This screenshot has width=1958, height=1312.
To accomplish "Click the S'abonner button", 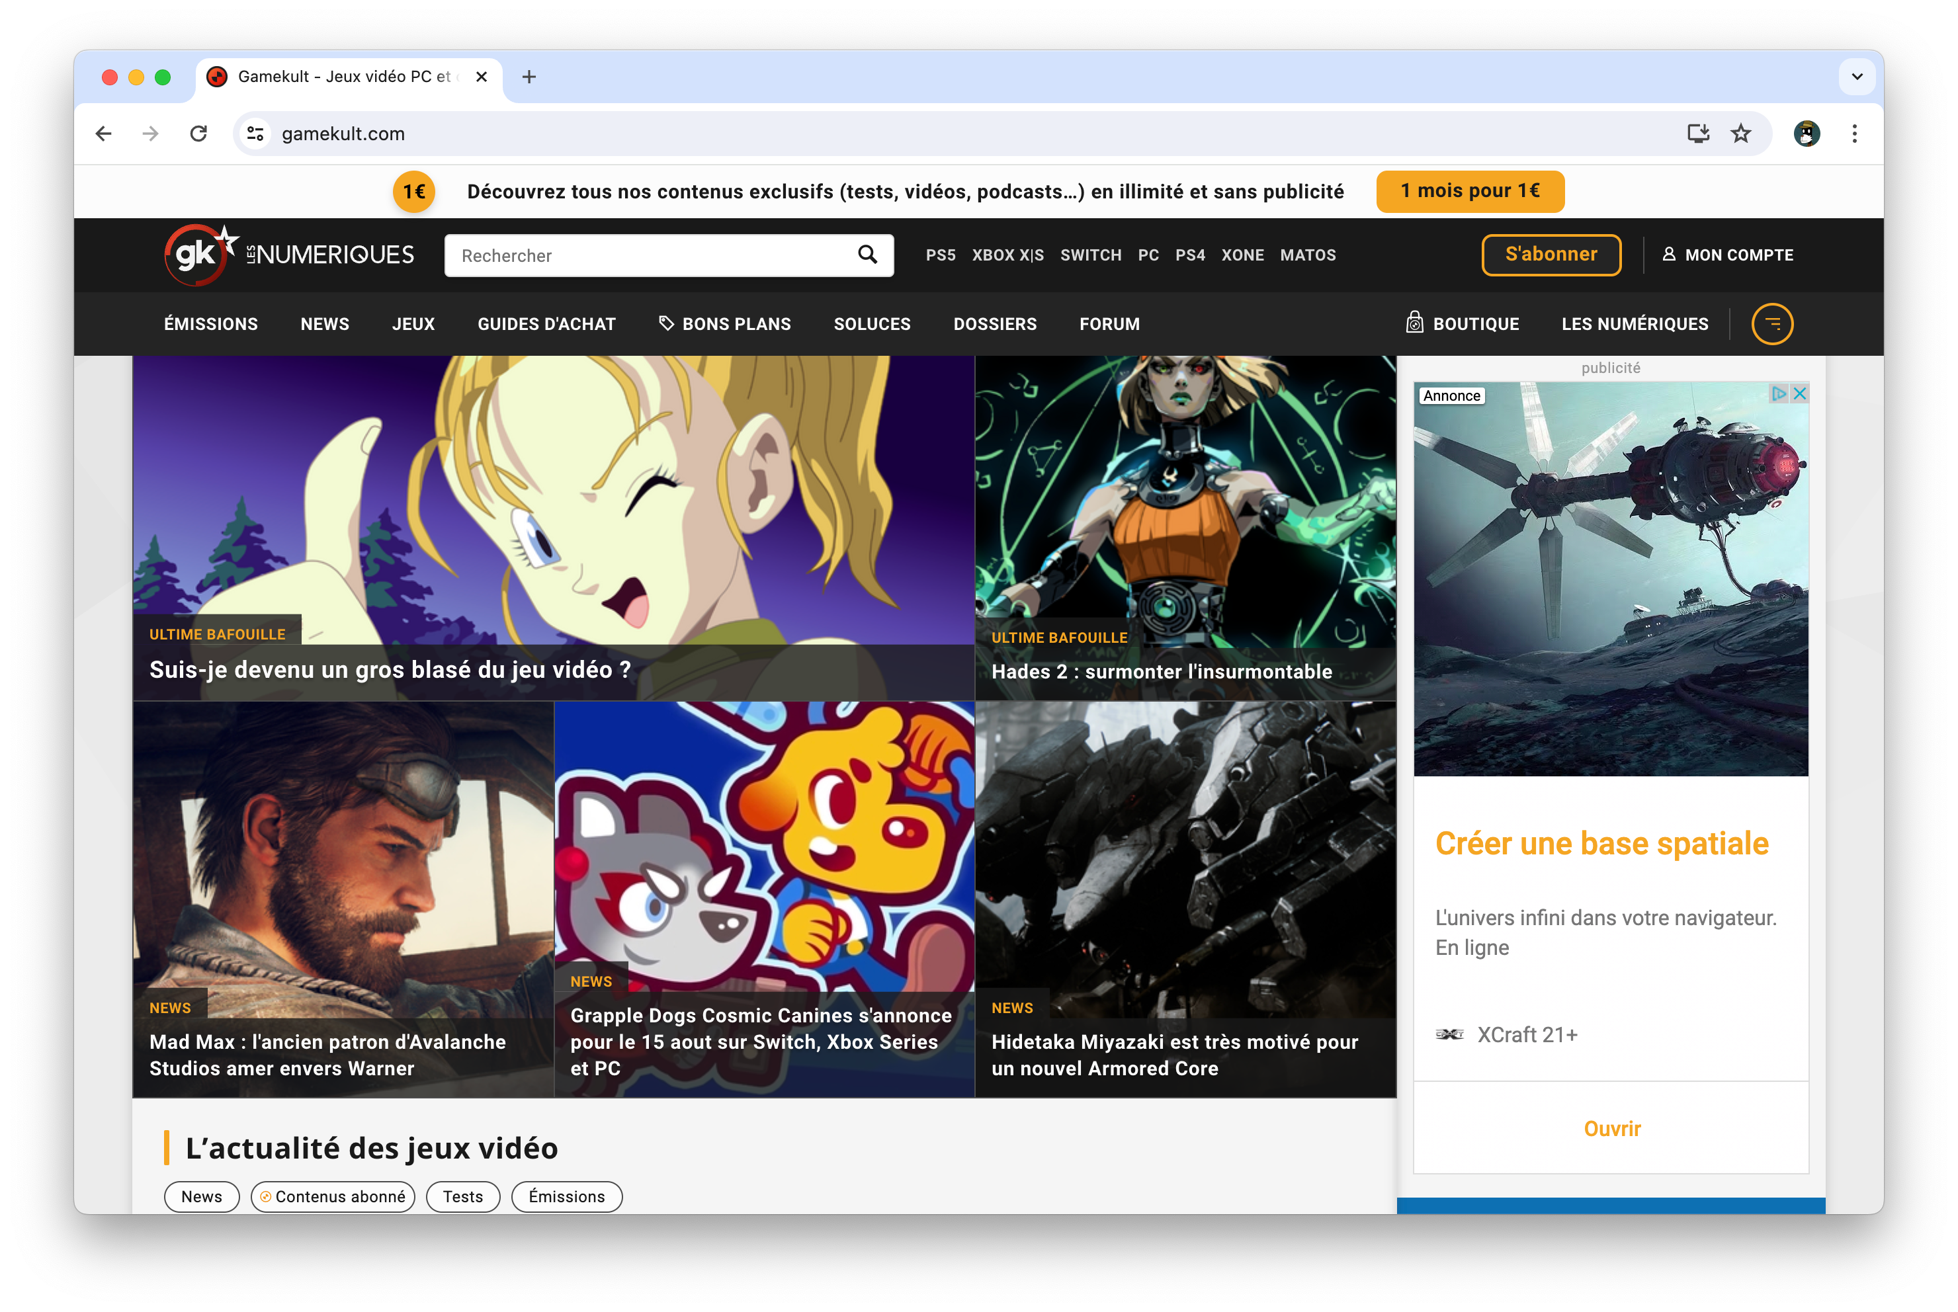I will 1551,255.
